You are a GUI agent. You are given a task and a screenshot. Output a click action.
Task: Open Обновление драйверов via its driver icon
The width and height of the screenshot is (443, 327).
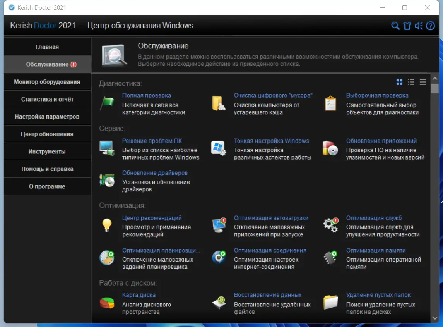click(107, 181)
